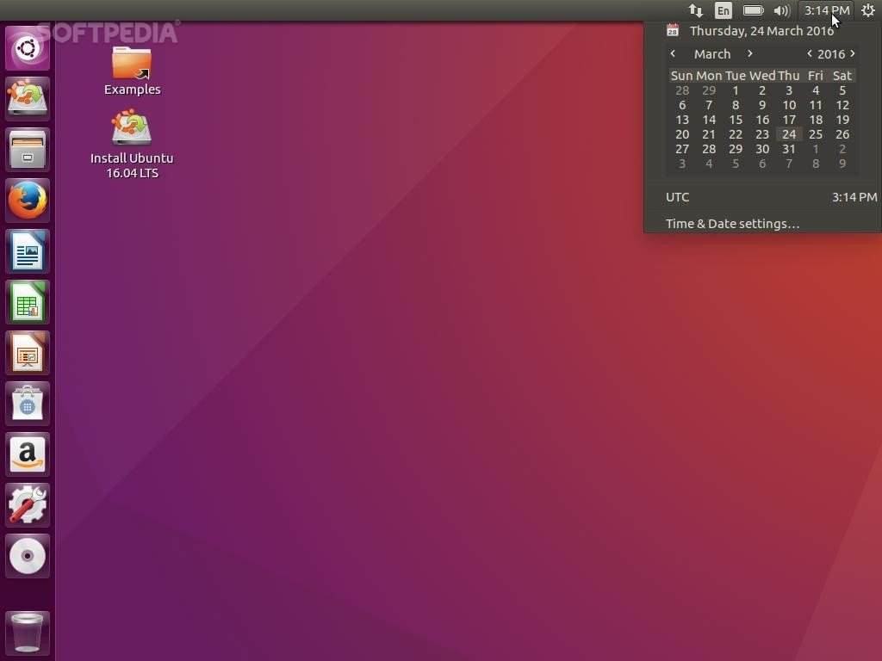Open Time & Date settings
This screenshot has height=661, width=882.
(732, 224)
